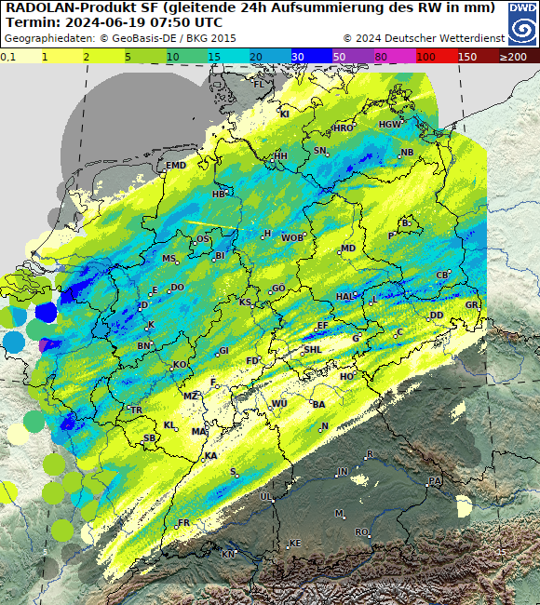
Task: Click the MZ city label
Action: tap(190, 397)
